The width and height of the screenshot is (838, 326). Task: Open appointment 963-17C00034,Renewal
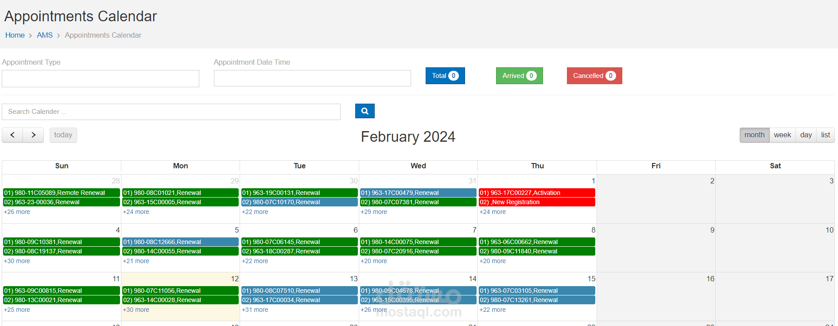(x=299, y=300)
